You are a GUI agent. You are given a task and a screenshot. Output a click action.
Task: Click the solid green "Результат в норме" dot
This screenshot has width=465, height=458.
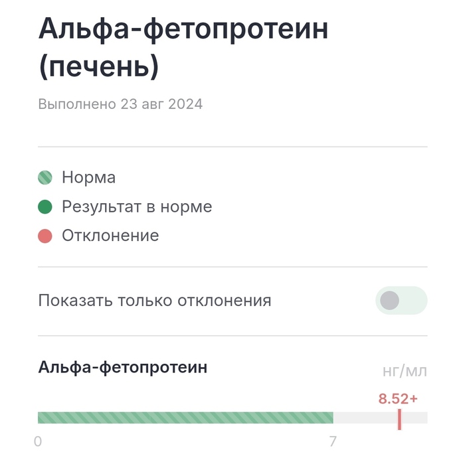pos(45,207)
